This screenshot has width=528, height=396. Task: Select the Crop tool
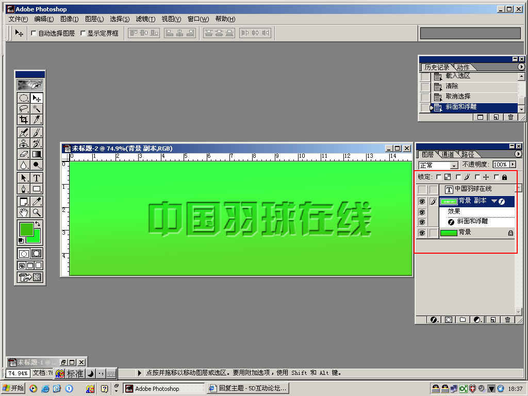click(24, 120)
